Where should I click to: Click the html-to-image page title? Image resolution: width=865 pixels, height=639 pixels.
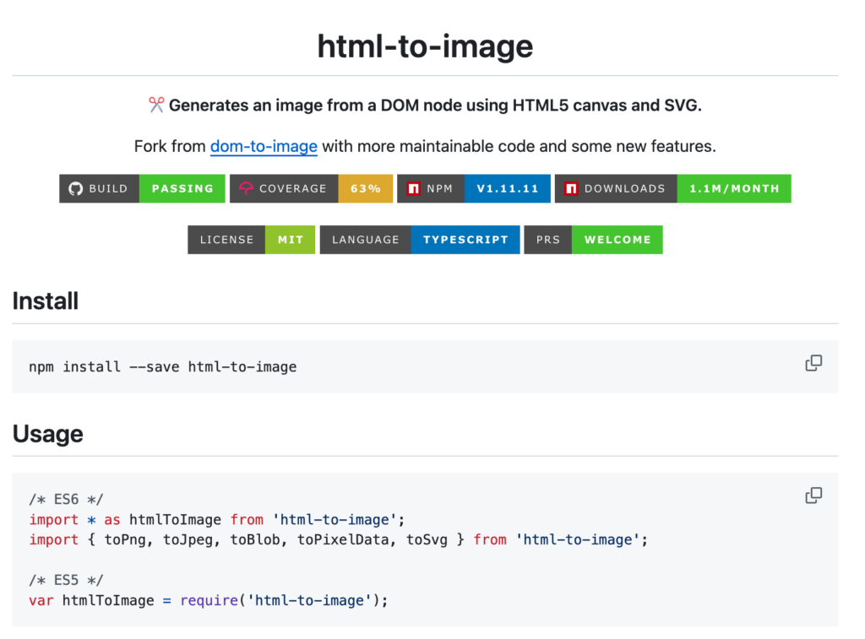point(425,46)
